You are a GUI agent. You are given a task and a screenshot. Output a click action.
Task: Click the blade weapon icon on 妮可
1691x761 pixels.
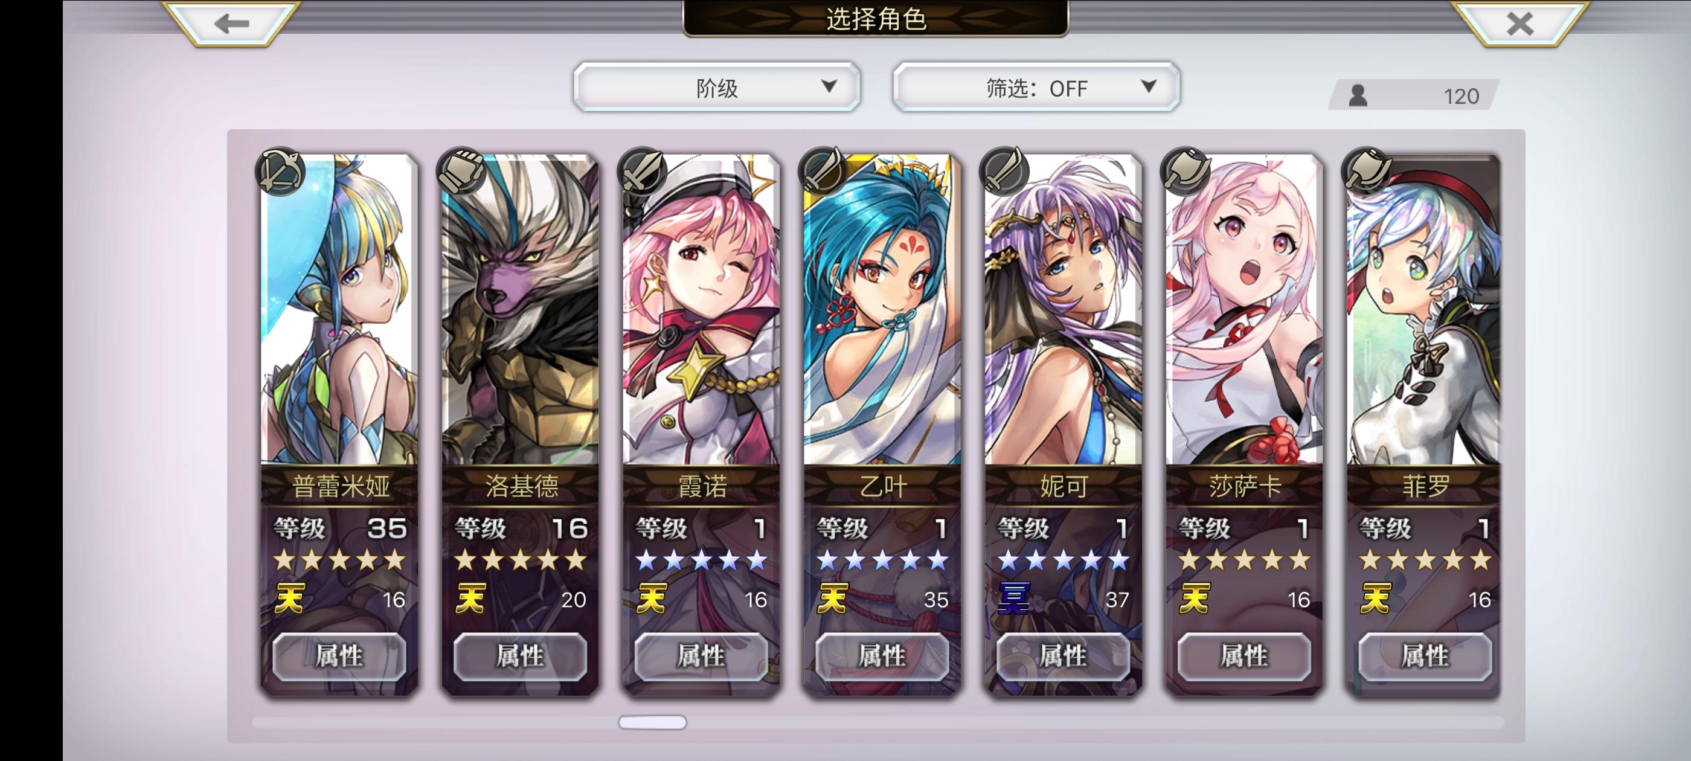point(1004,172)
